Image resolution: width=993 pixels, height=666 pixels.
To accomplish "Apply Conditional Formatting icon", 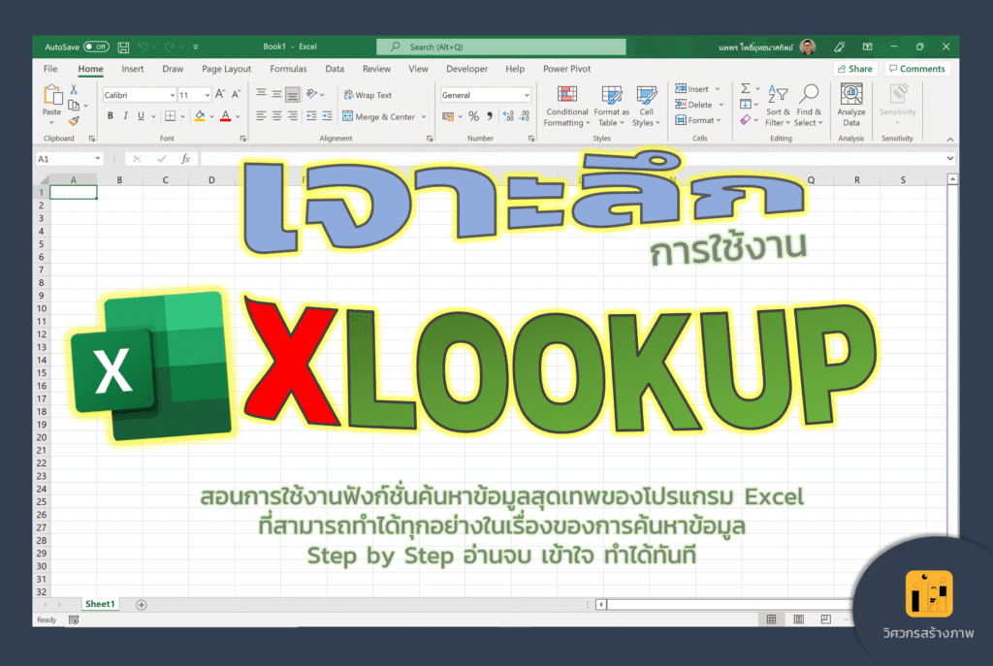I will pos(566,94).
